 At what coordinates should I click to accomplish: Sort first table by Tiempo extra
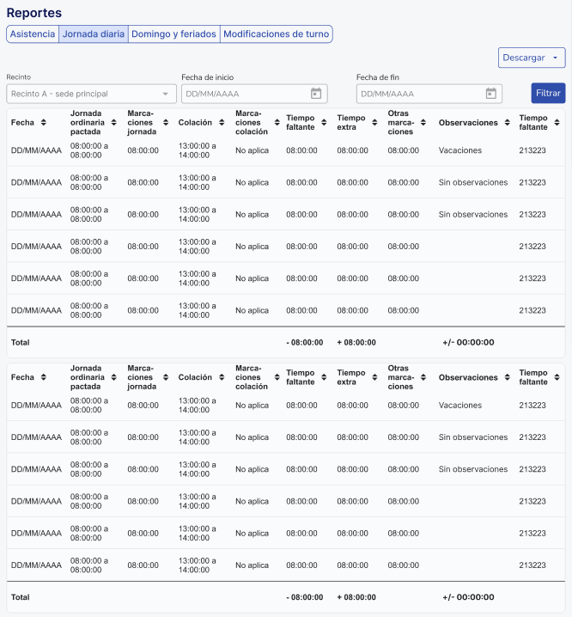(x=374, y=123)
